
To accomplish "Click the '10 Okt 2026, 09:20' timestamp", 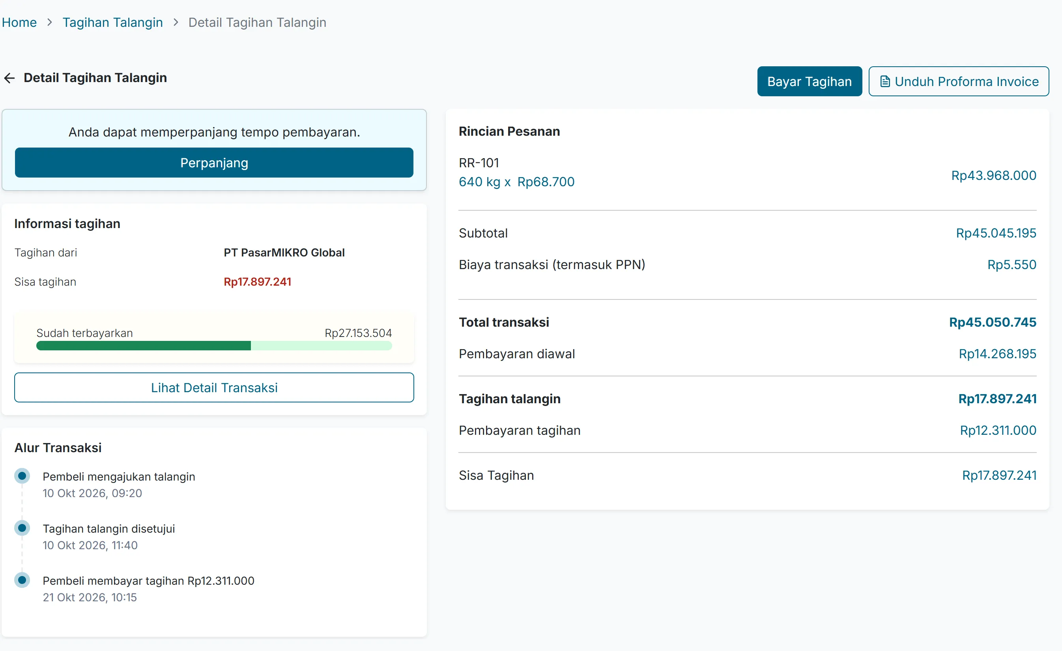I will 92,493.
